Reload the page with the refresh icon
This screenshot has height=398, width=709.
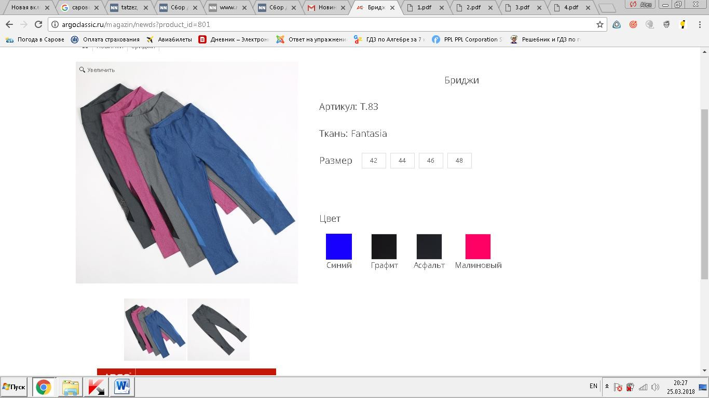[38, 24]
